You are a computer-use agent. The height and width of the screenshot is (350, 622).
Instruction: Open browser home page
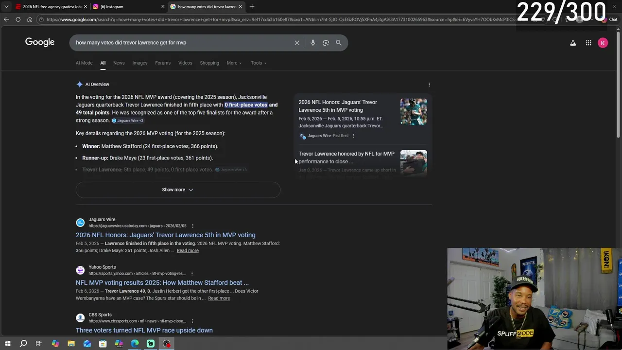(x=30, y=19)
